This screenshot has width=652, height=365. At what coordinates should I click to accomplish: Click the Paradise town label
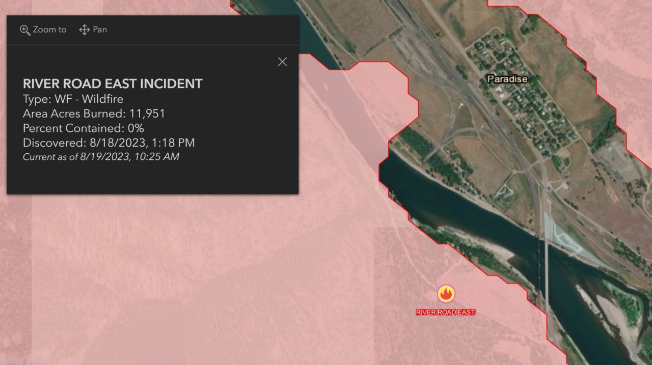pos(507,79)
